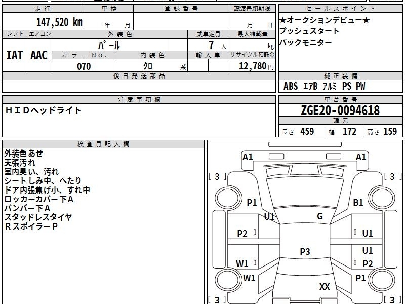
Task: Click the "走行" column header
Action: [43, 9]
